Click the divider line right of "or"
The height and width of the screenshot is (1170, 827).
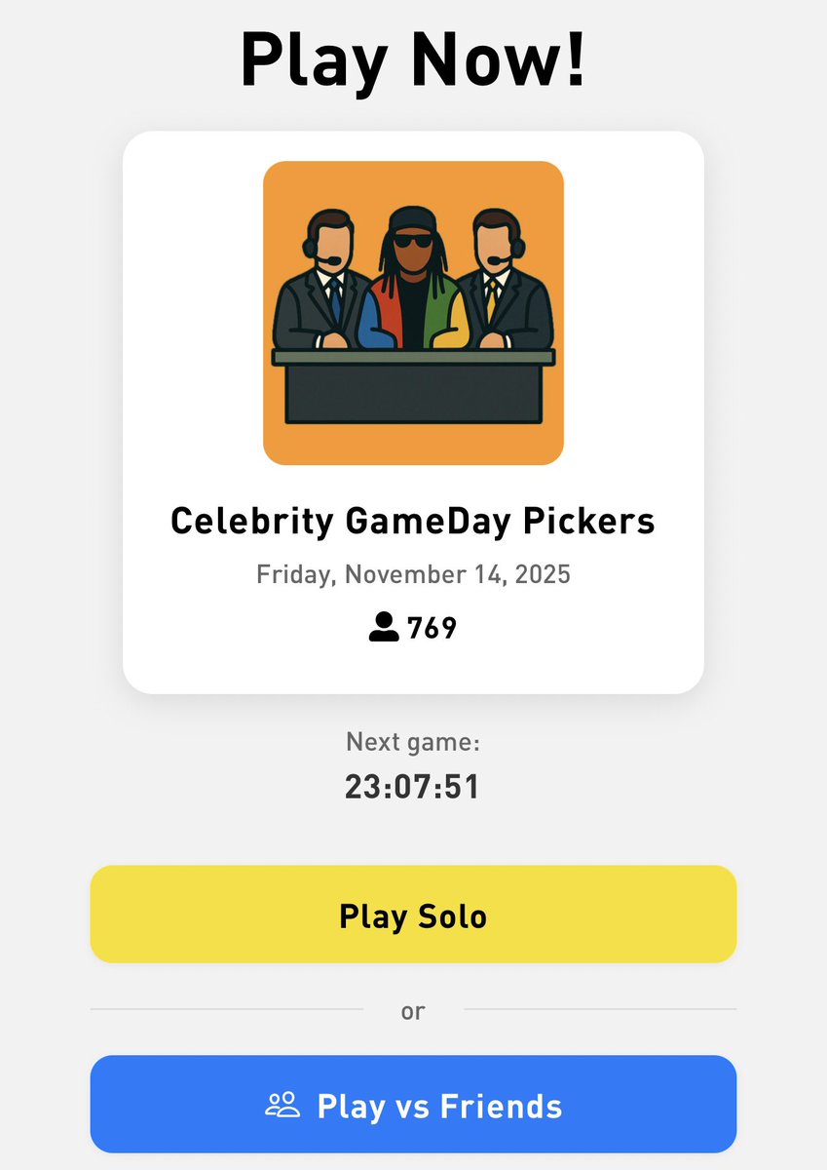[600, 1009]
